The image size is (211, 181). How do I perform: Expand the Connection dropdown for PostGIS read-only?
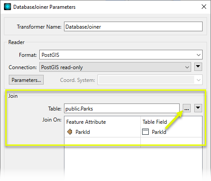point(115,67)
